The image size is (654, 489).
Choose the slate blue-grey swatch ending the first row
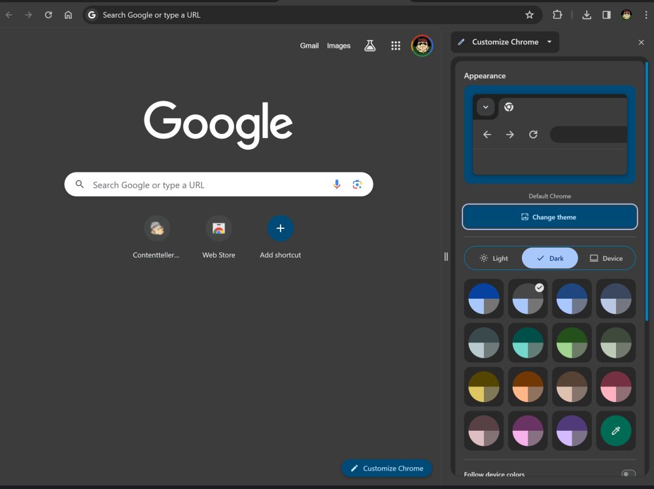pos(615,299)
